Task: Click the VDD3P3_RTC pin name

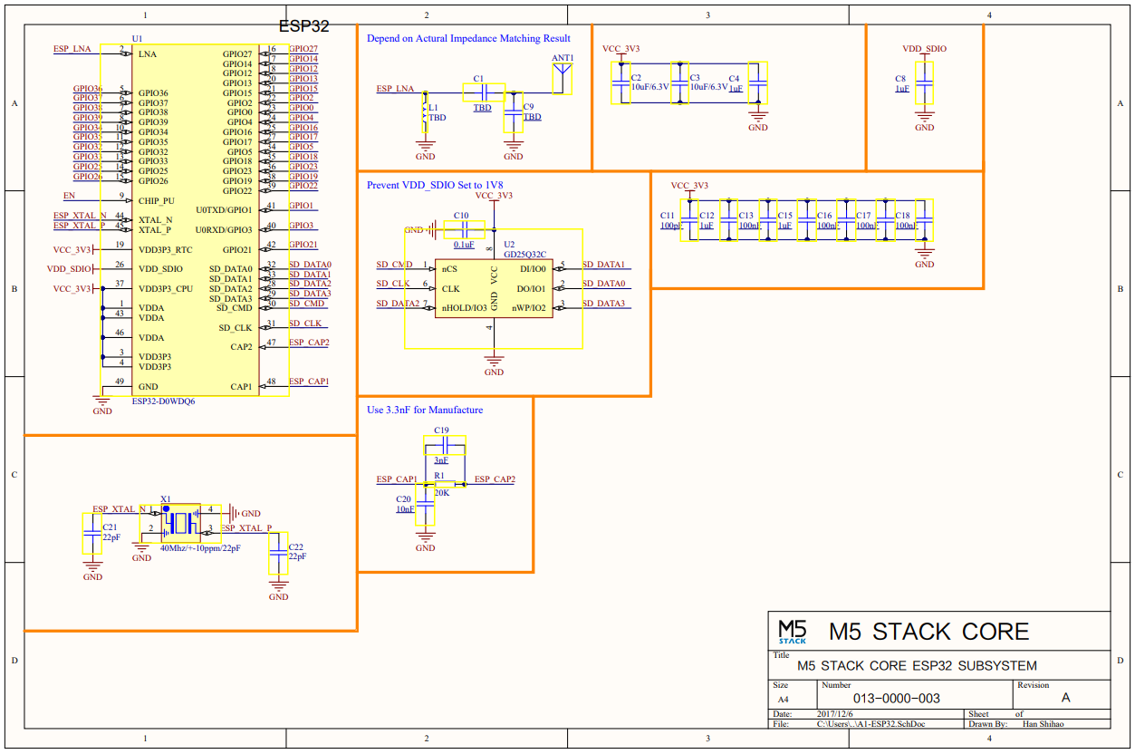Action: point(166,249)
